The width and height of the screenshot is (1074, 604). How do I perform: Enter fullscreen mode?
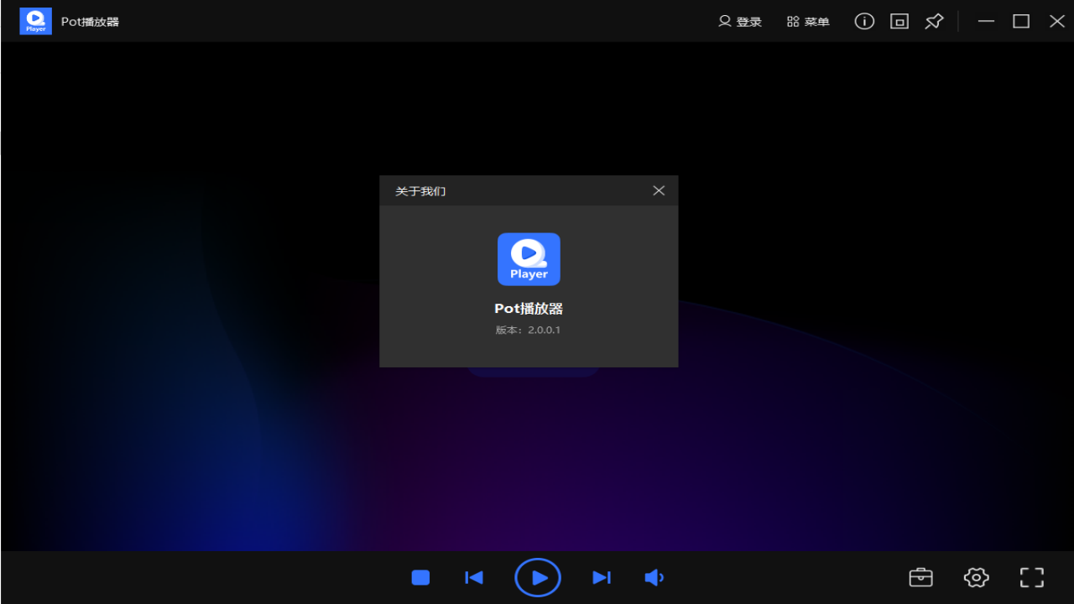[1031, 577]
